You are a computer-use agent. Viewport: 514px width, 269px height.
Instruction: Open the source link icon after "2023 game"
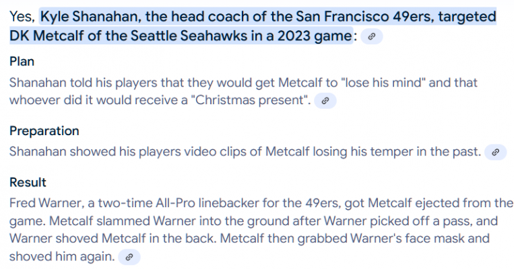(371, 36)
